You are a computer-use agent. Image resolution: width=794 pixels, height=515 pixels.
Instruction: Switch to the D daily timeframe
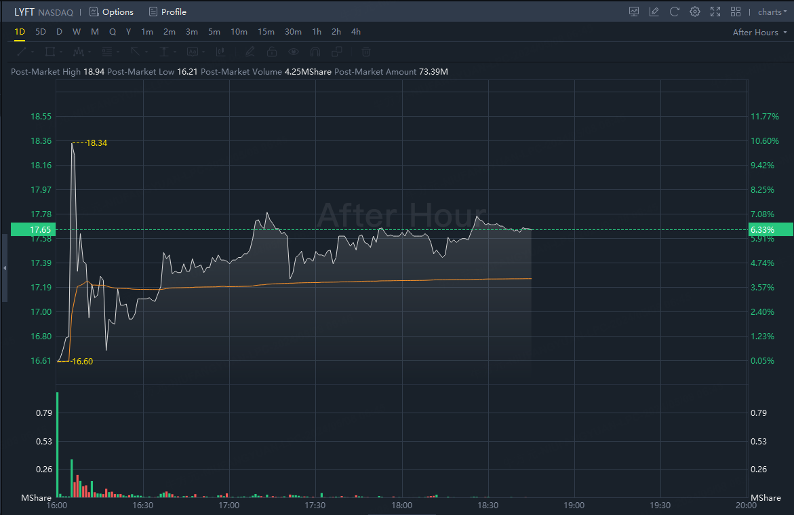pos(59,31)
